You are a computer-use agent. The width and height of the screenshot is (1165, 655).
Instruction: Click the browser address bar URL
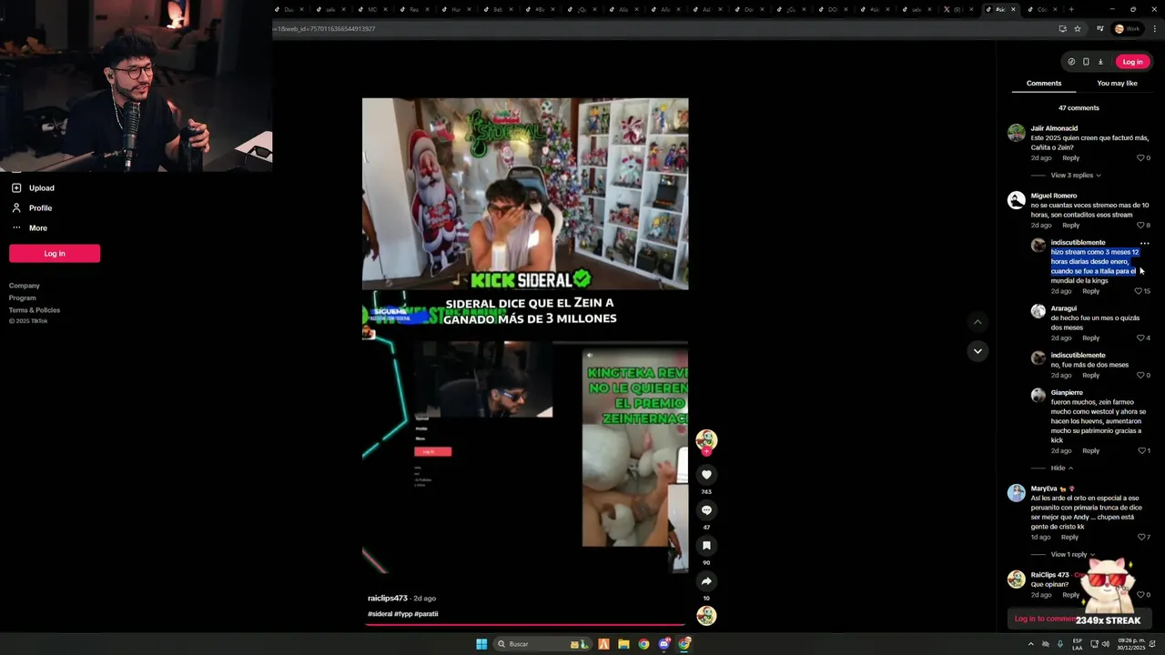(x=325, y=29)
